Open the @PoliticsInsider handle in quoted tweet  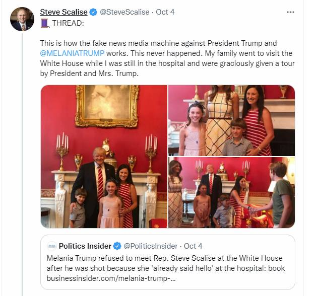point(151,246)
